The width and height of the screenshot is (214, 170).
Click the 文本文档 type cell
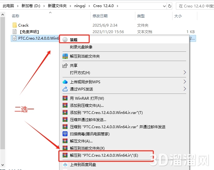145,32
